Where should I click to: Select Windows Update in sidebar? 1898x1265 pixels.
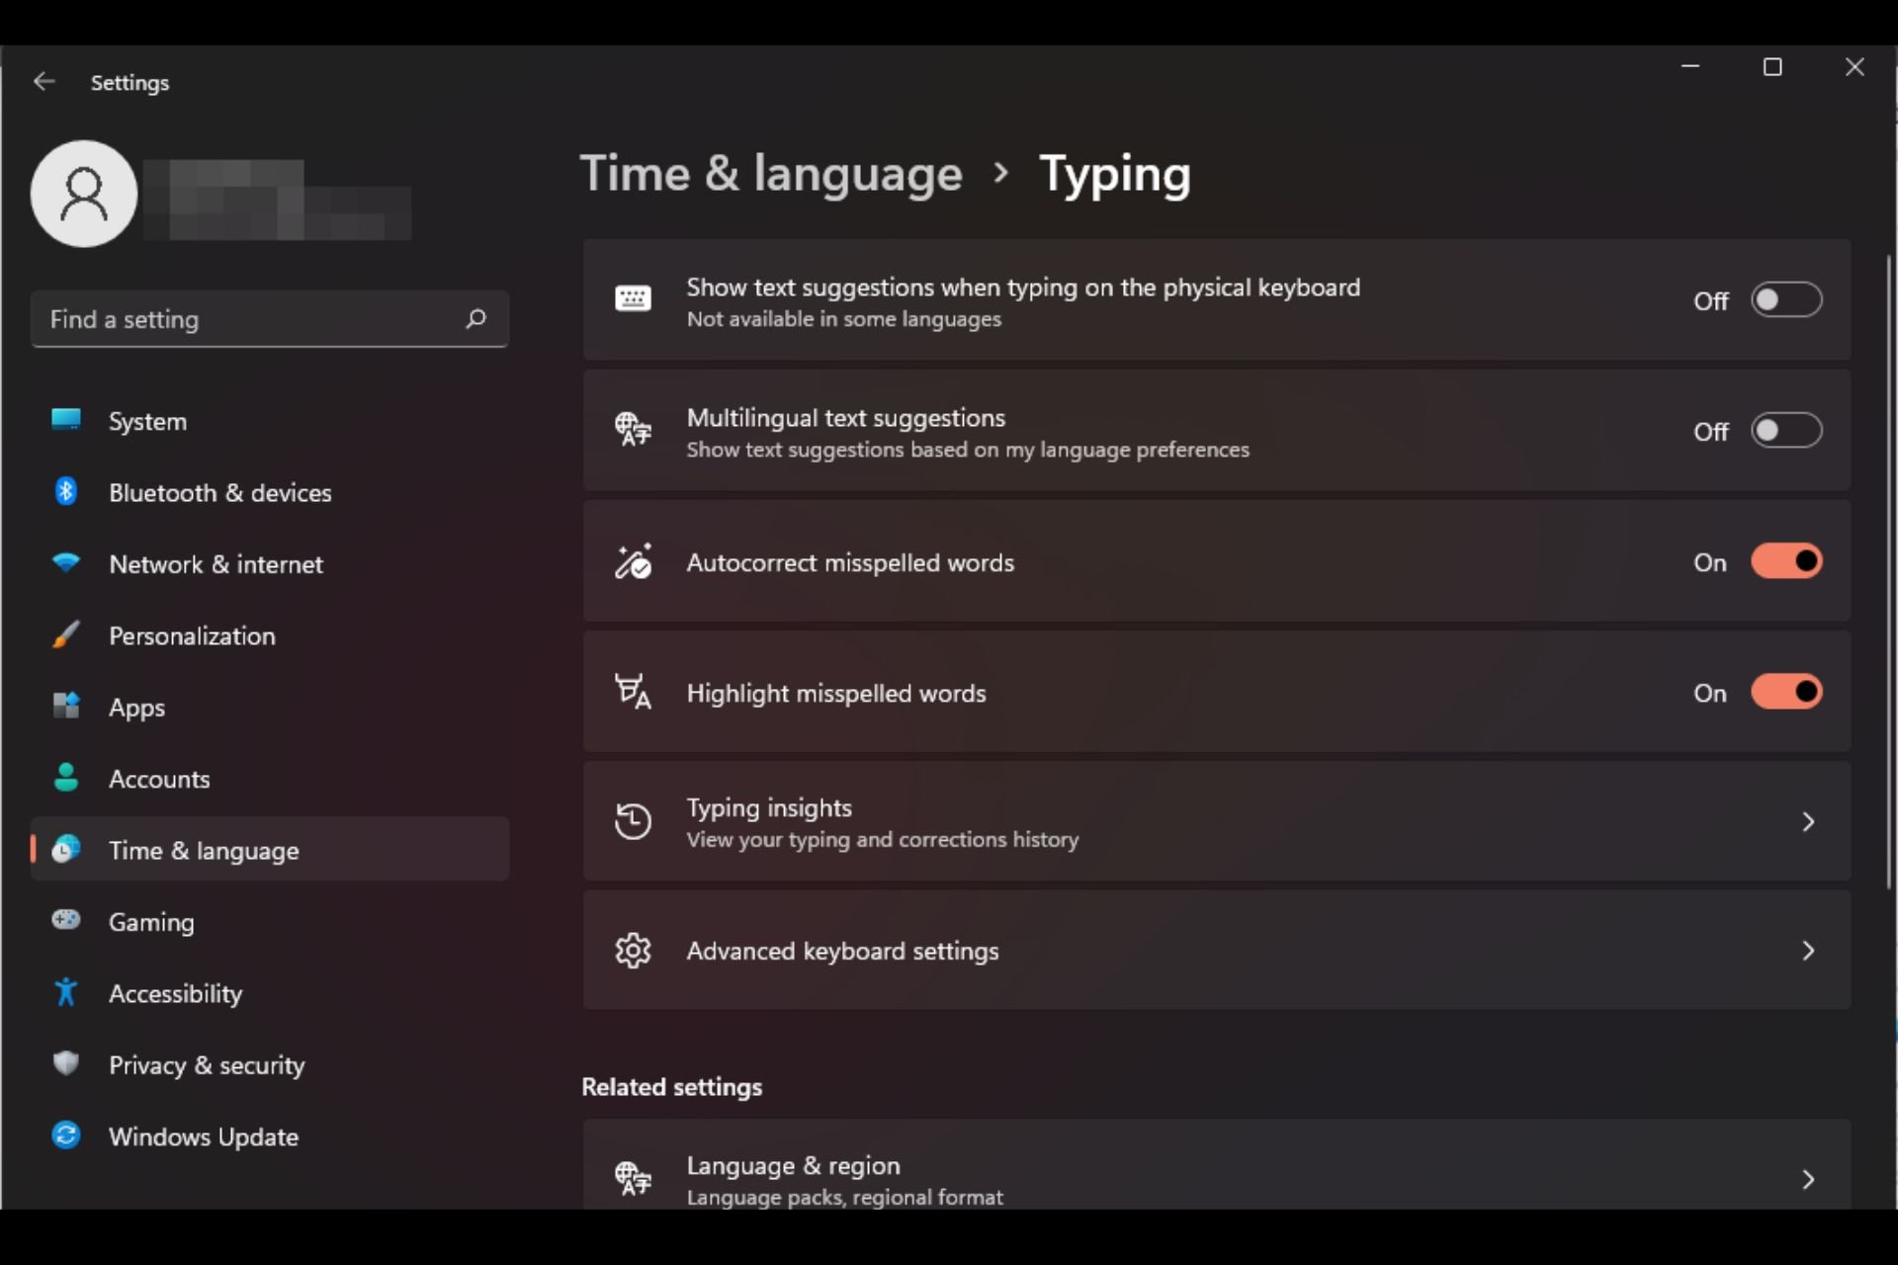pyautogui.click(x=203, y=1137)
